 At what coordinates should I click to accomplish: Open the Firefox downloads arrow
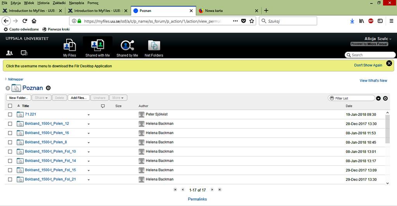point(352,21)
